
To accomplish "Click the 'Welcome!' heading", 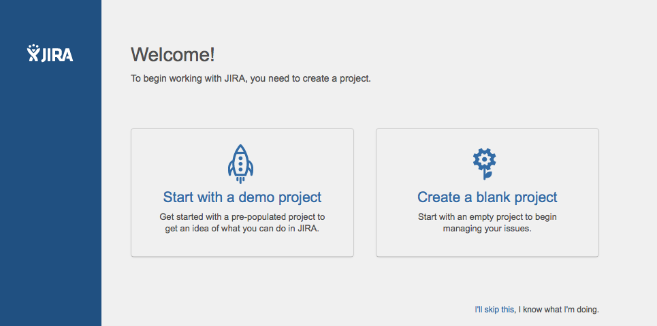I will click(173, 54).
